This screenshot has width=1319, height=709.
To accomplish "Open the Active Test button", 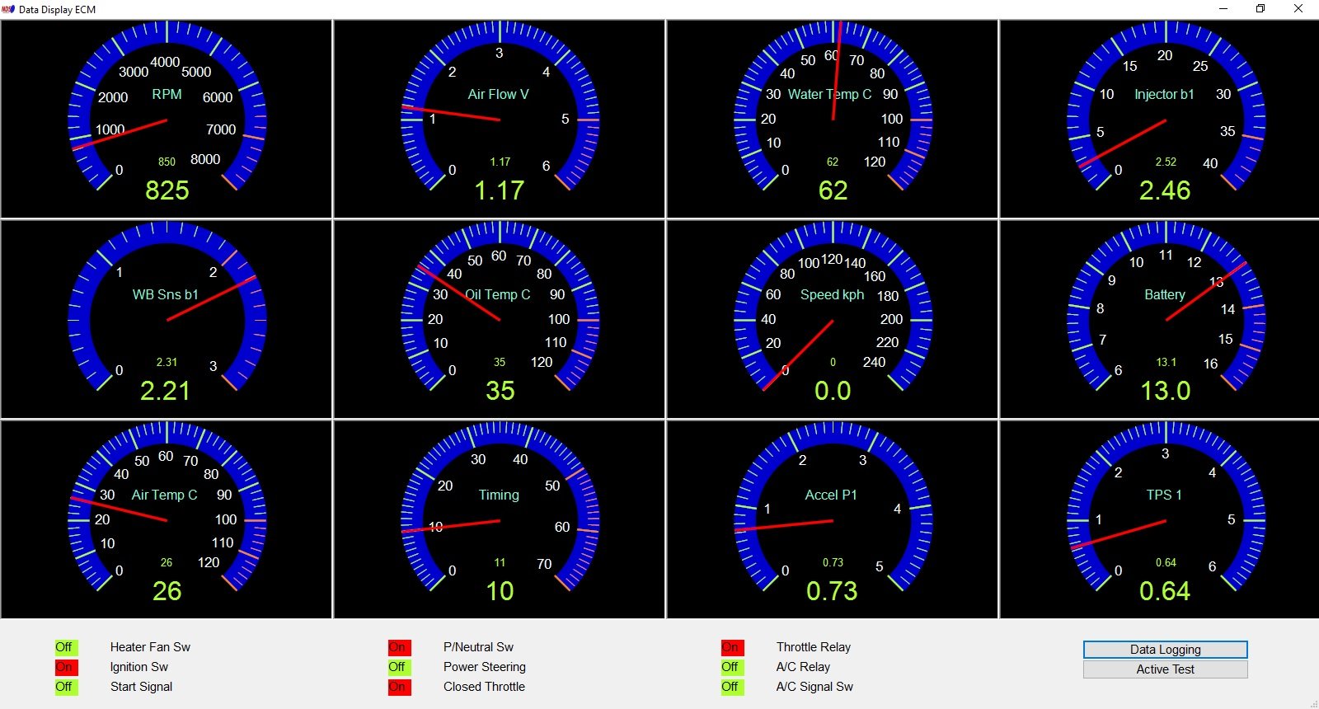I will tap(1165, 669).
